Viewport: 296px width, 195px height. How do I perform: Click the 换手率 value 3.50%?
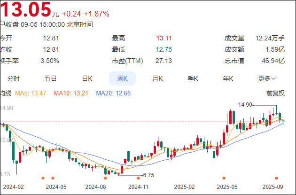coord(50,61)
